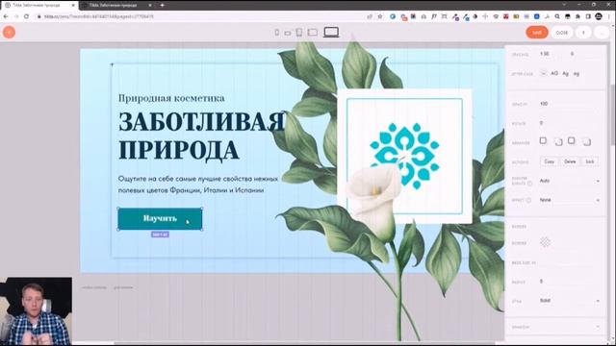Click the browser address bar URL
The width and height of the screenshot is (616, 346).
pyautogui.click(x=99, y=16)
